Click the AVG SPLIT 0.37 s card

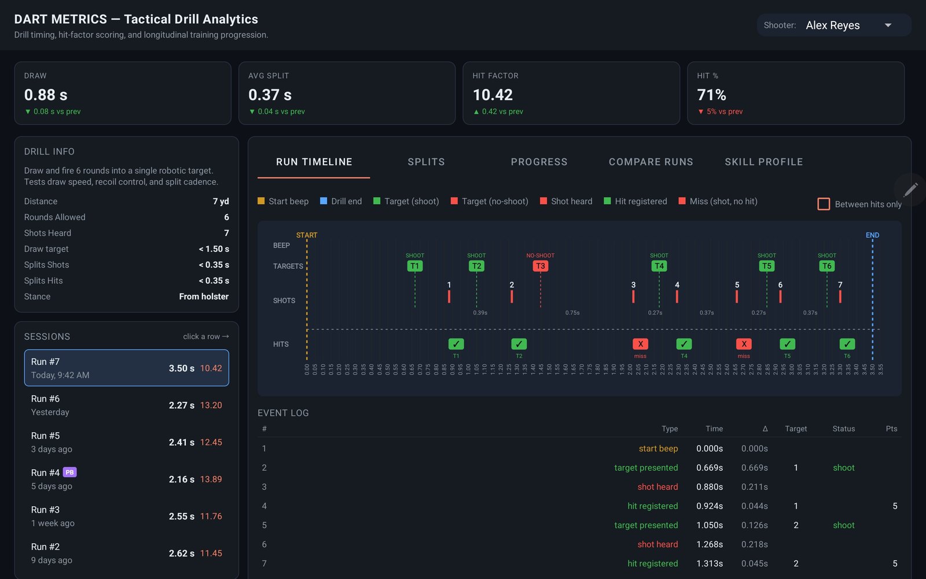[347, 93]
